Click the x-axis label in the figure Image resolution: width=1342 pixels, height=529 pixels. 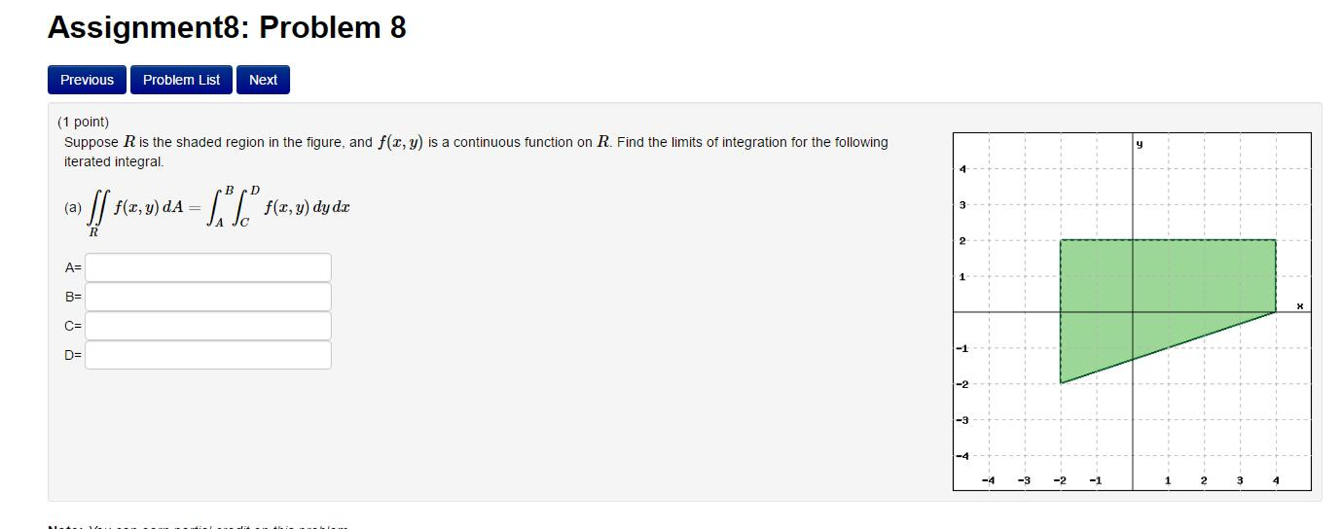[x=1299, y=306]
